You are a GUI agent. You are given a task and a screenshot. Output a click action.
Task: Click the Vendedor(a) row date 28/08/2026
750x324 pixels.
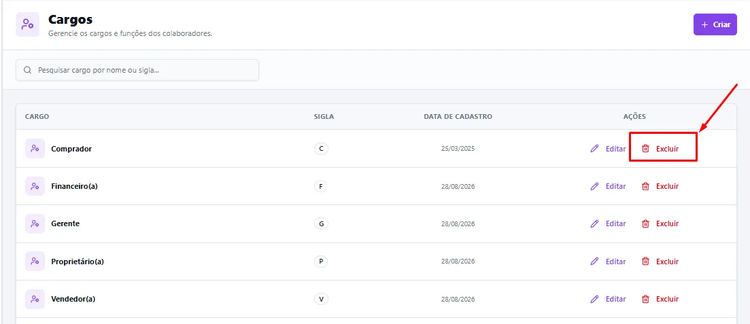(x=458, y=299)
